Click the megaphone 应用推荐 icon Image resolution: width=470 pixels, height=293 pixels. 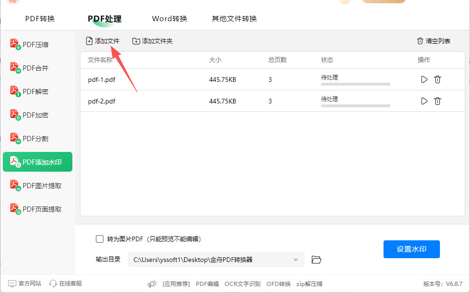pyautogui.click(x=152, y=284)
